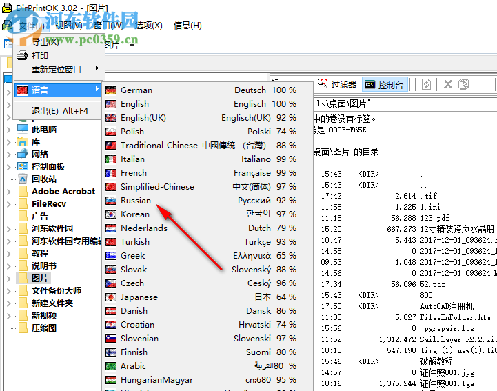Open the 过滤器 filter tool
Viewport: 497px width, 391px height.
(x=337, y=84)
